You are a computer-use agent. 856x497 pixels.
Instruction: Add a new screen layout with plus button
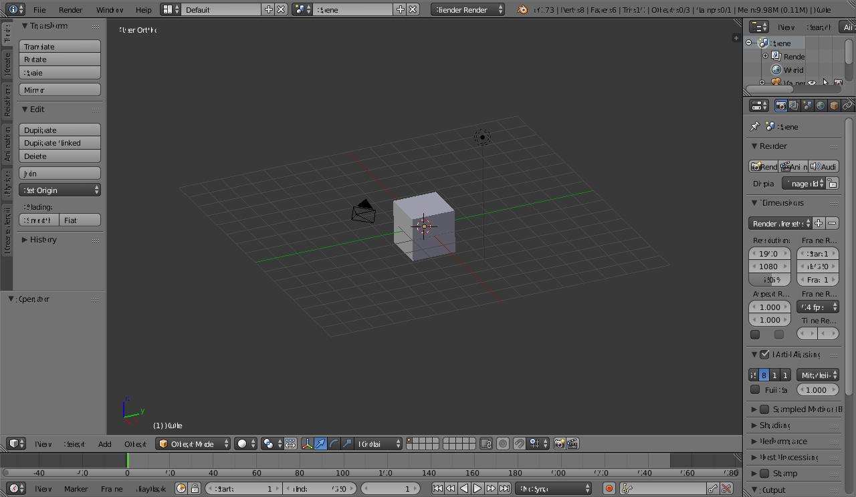click(268, 9)
